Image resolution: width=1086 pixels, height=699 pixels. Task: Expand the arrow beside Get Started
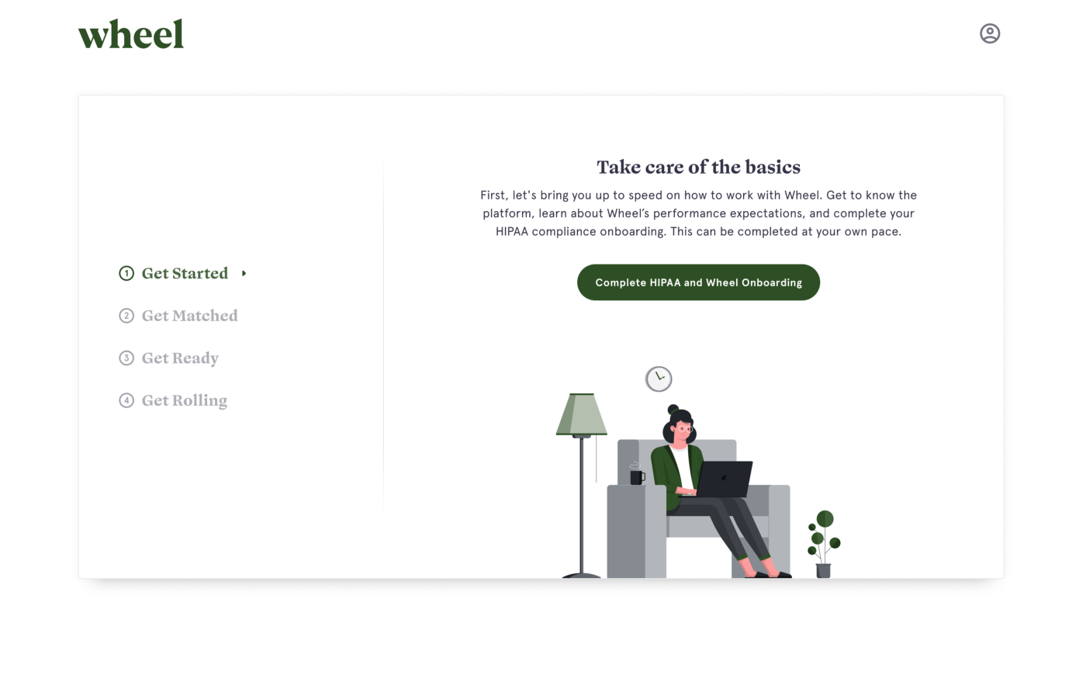tap(244, 273)
